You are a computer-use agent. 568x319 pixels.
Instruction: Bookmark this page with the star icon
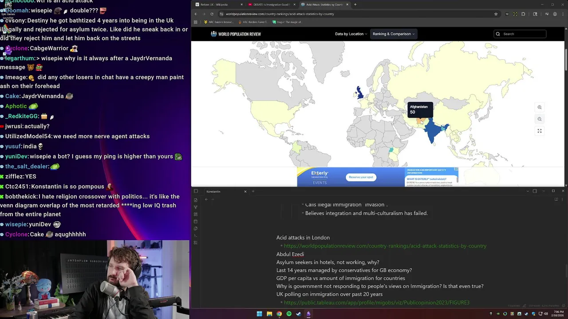(x=496, y=14)
